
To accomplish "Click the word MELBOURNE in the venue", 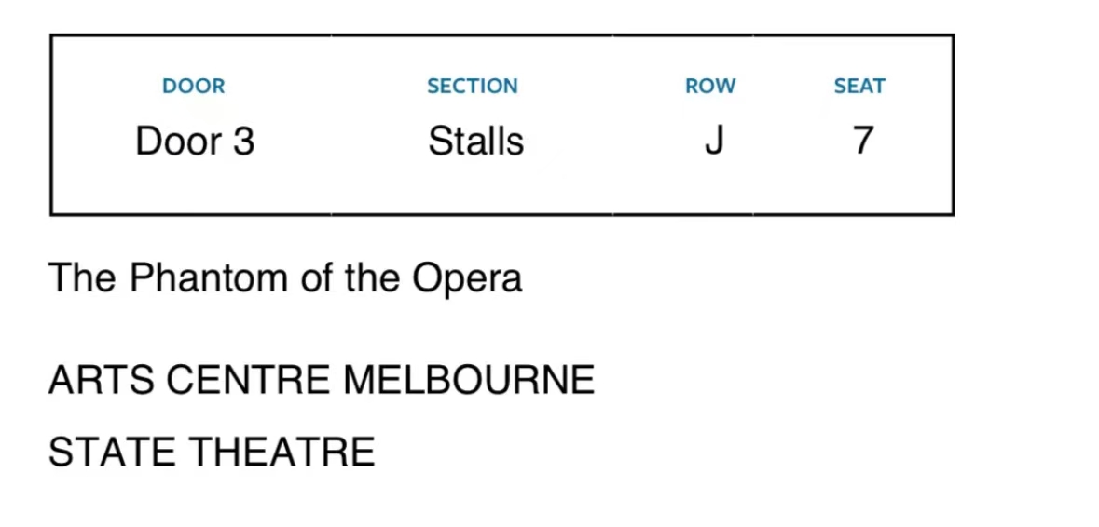I will pos(469,381).
